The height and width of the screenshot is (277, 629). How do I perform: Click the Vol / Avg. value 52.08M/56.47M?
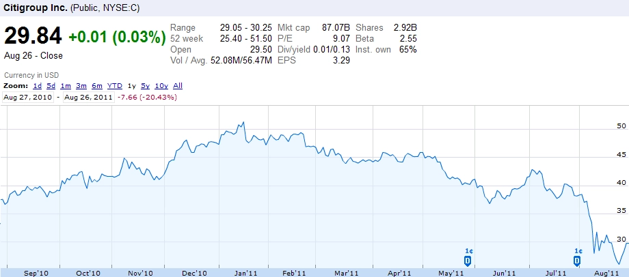pyautogui.click(x=241, y=61)
